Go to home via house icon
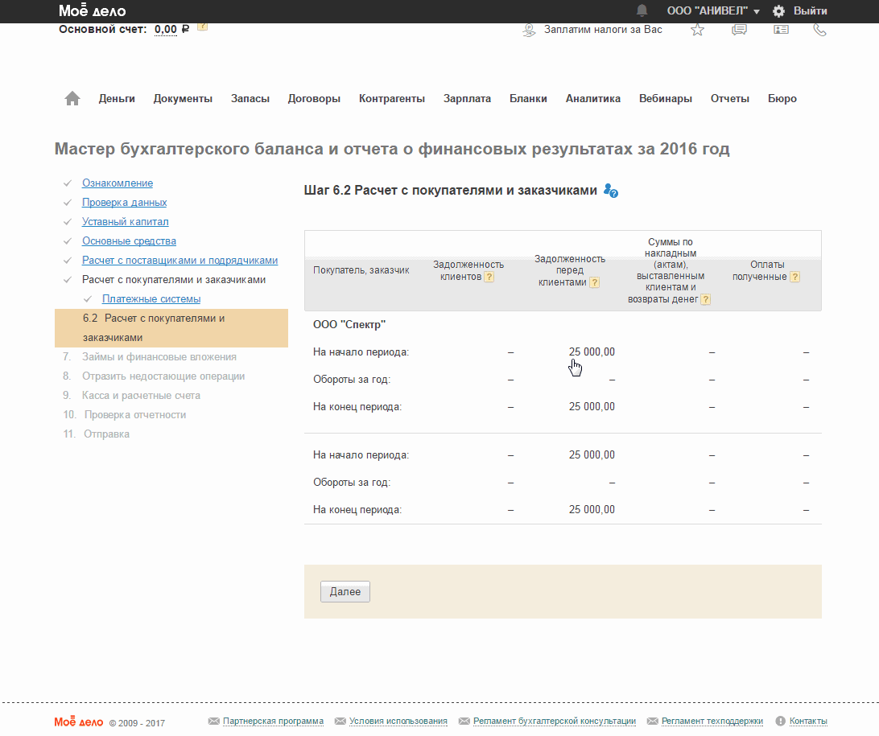 pos(72,98)
